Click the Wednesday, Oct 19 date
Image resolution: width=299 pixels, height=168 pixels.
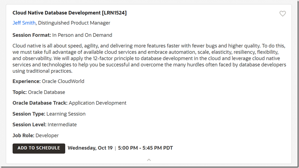coord(90,148)
